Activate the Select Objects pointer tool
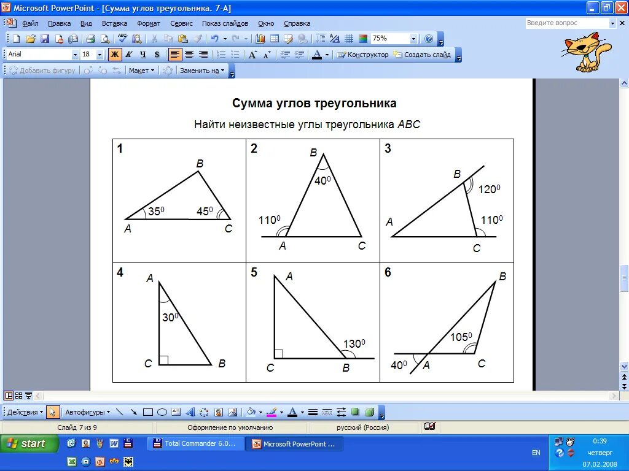This screenshot has height=471, width=629. point(53,412)
